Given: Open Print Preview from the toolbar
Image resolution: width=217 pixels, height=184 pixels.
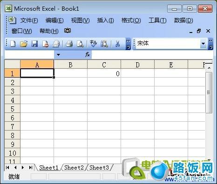Looking at the screenshot, I should [80, 44].
